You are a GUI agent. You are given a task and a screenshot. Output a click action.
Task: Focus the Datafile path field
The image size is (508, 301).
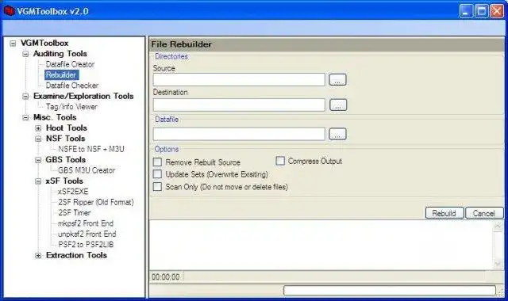[x=239, y=134]
